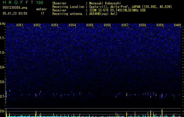Click the "Observer" field label

click(x=59, y=3)
